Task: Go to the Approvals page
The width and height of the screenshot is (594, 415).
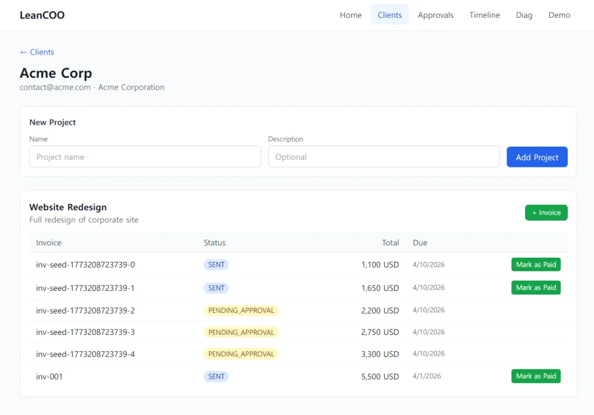Action: 435,15
